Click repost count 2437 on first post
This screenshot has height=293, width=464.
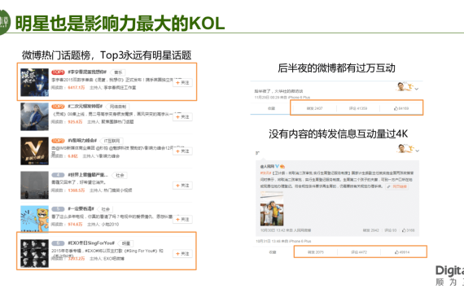click(x=314, y=108)
